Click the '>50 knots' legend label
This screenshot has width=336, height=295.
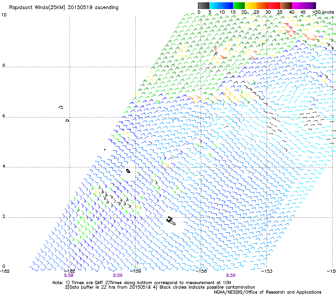click(x=323, y=12)
